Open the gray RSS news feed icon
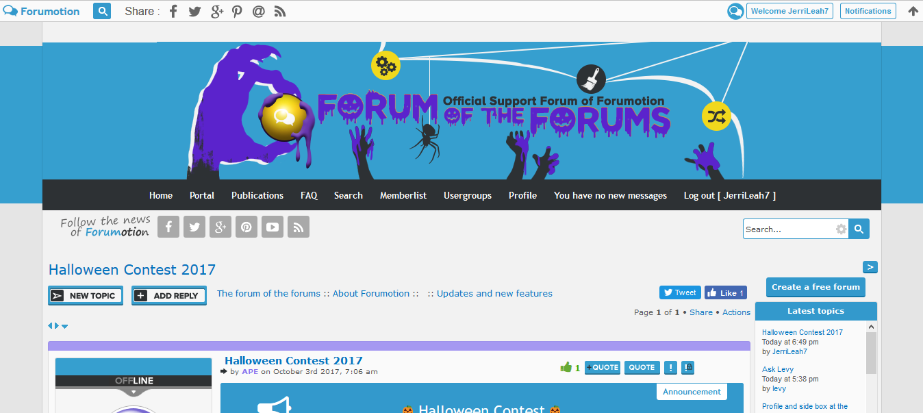Viewport: 923px width, 413px height. click(299, 227)
